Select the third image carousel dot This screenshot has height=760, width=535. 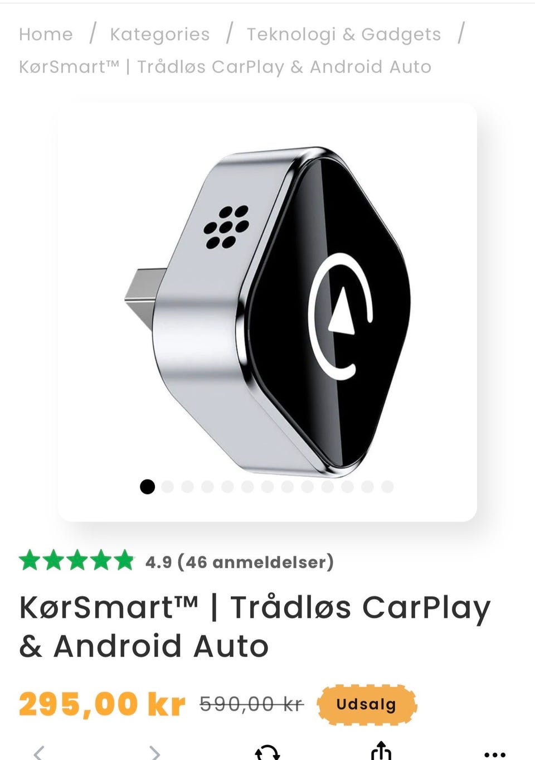pyautogui.click(x=187, y=487)
